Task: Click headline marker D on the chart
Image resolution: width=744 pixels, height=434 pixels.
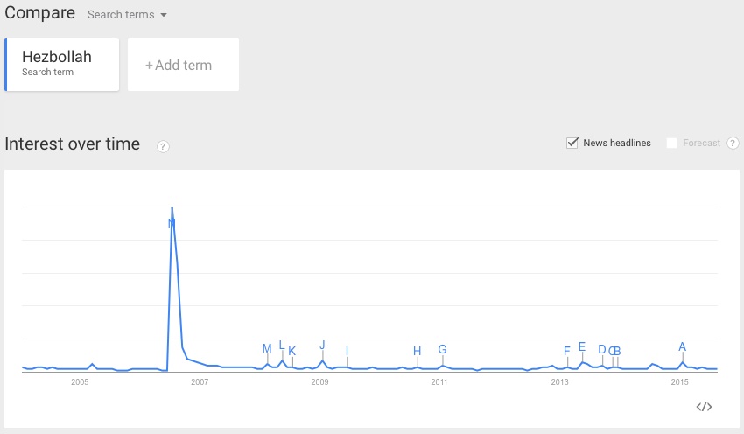Action: click(601, 350)
